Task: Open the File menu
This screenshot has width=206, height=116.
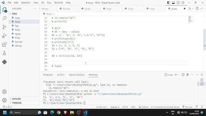Action: point(9,3)
